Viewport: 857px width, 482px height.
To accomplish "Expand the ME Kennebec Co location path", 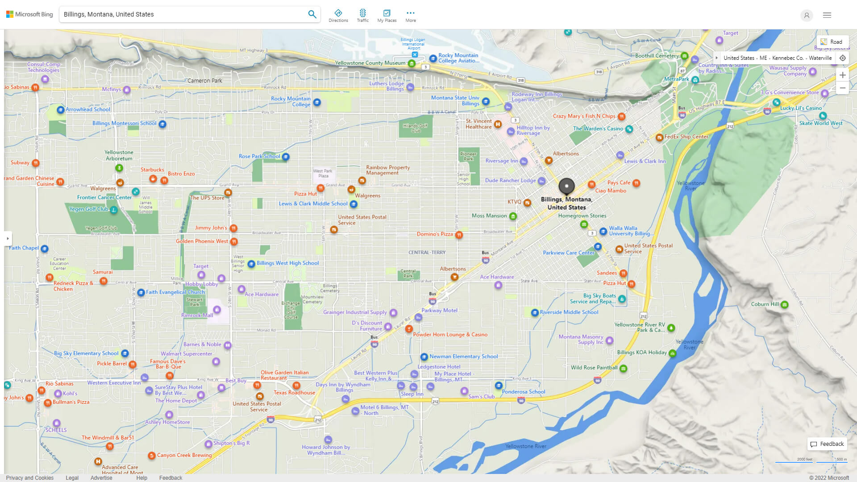I will (716, 57).
